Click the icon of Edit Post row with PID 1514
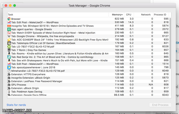This screenshot has width=179, height=114. [x=9, y=64]
